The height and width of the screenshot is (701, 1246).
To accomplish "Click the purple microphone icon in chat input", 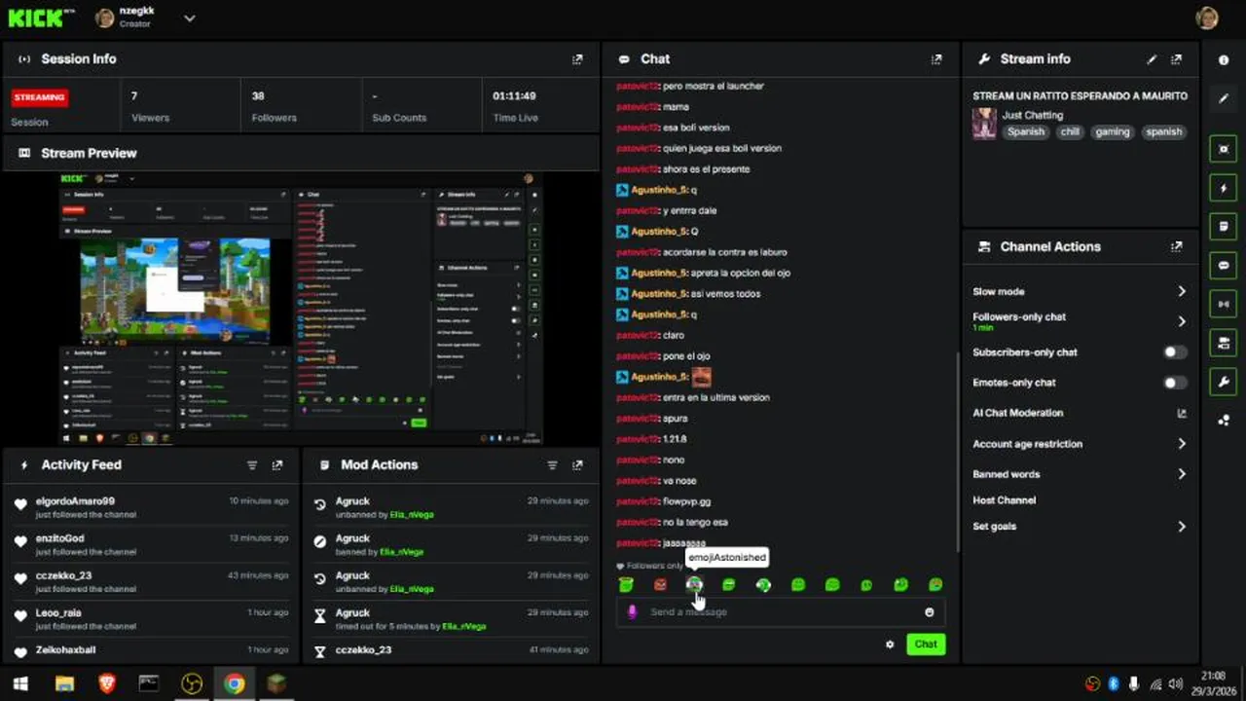I will point(632,612).
